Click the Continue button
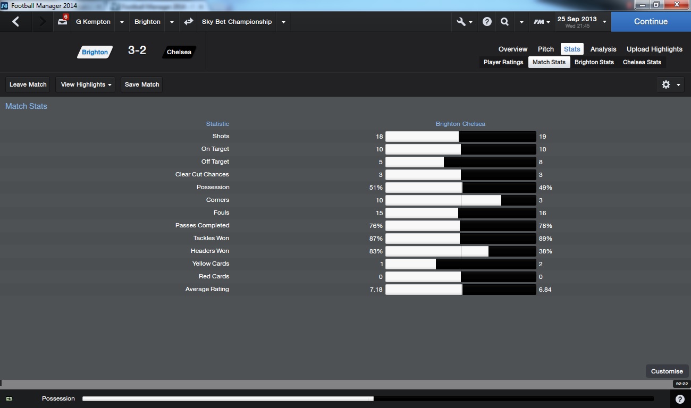691x408 pixels. tap(651, 22)
